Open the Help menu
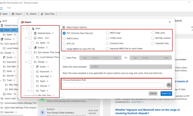This screenshot has width=193, height=116. pyautogui.click(x=9, y=8)
